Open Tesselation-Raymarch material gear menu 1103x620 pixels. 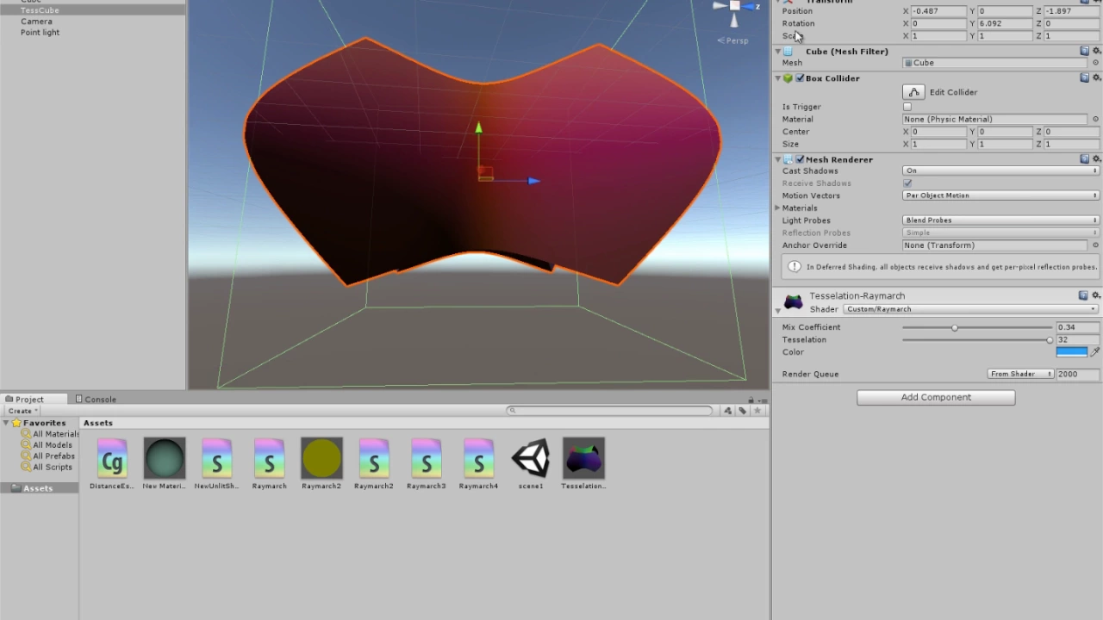click(x=1096, y=295)
